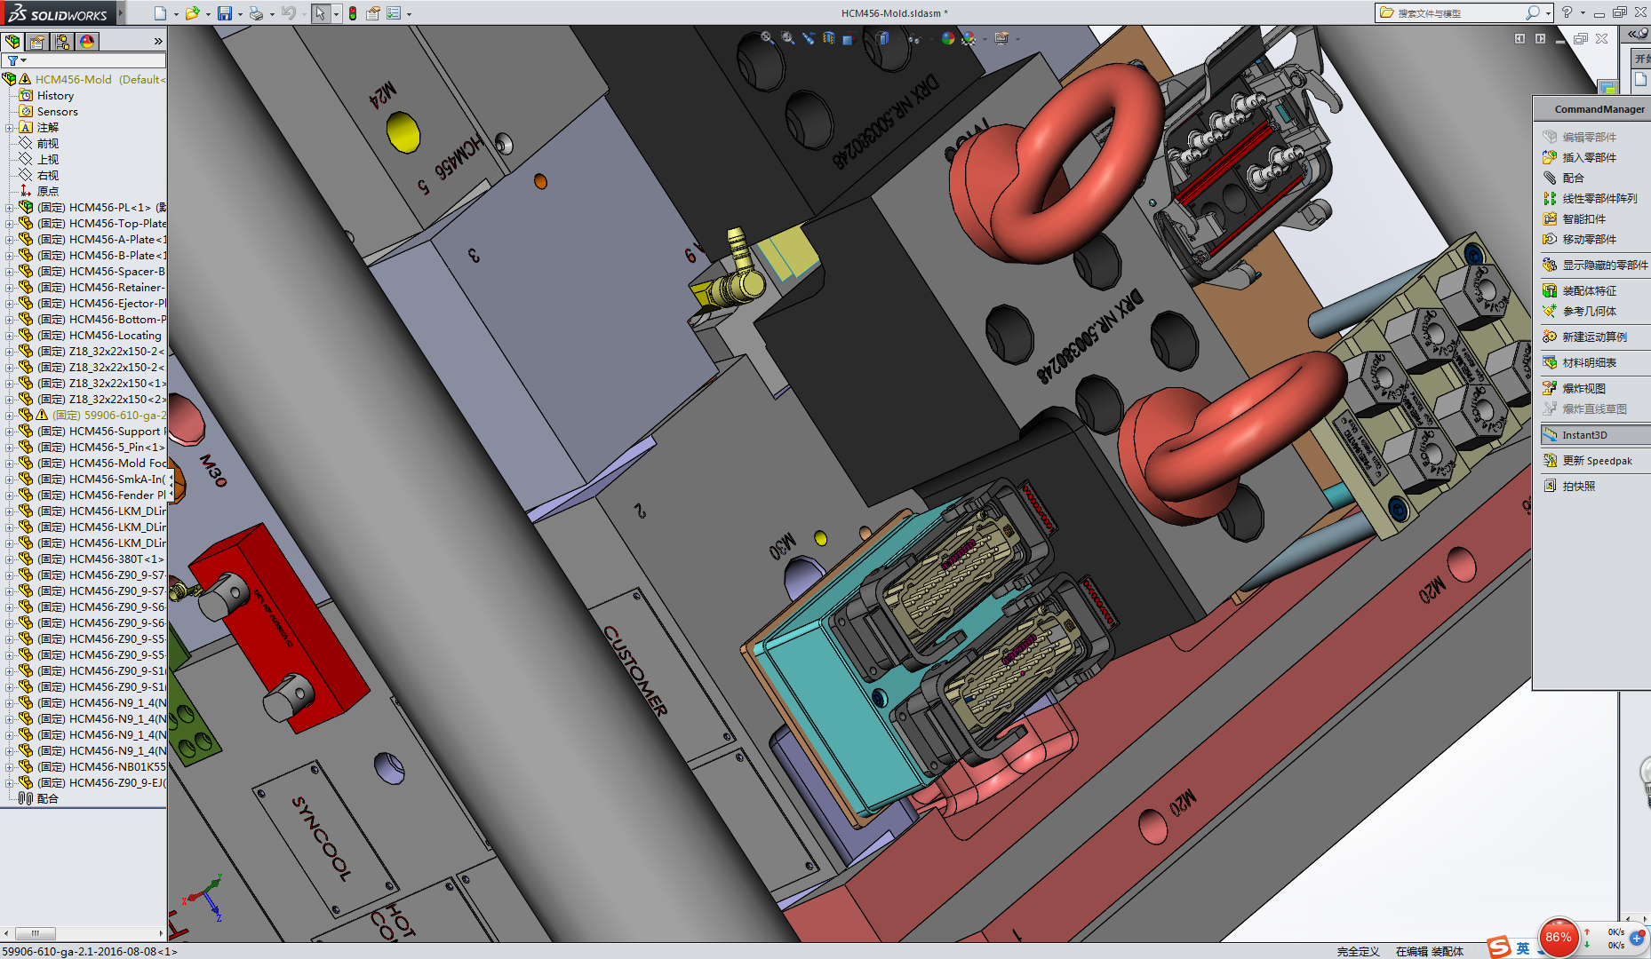
Task: Click Edit Appearance sphere icon
Action: pos(946,38)
